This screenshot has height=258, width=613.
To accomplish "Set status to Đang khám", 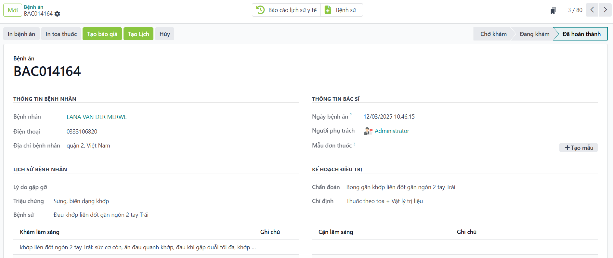I will click(x=534, y=34).
